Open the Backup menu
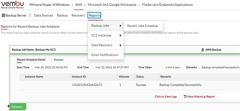The height and width of the screenshot is (111, 240). 62,15
